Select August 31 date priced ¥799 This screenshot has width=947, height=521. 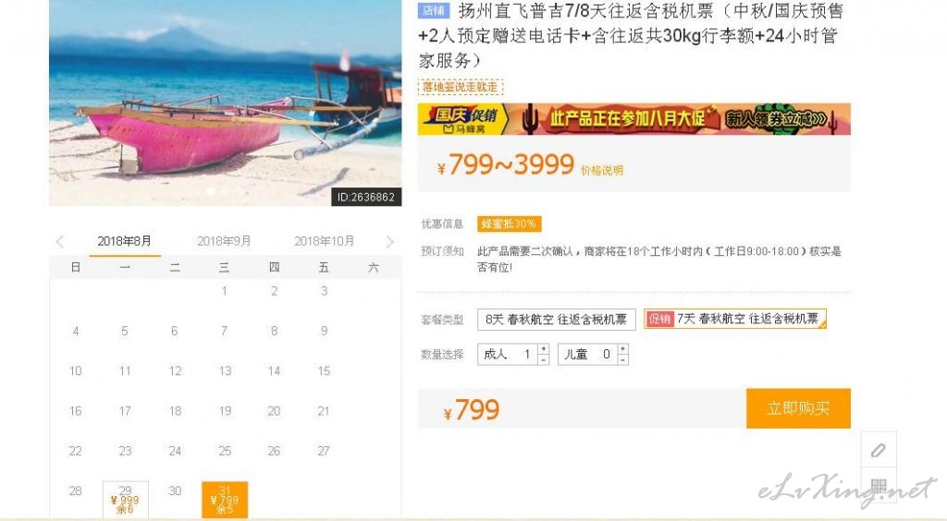(225, 499)
